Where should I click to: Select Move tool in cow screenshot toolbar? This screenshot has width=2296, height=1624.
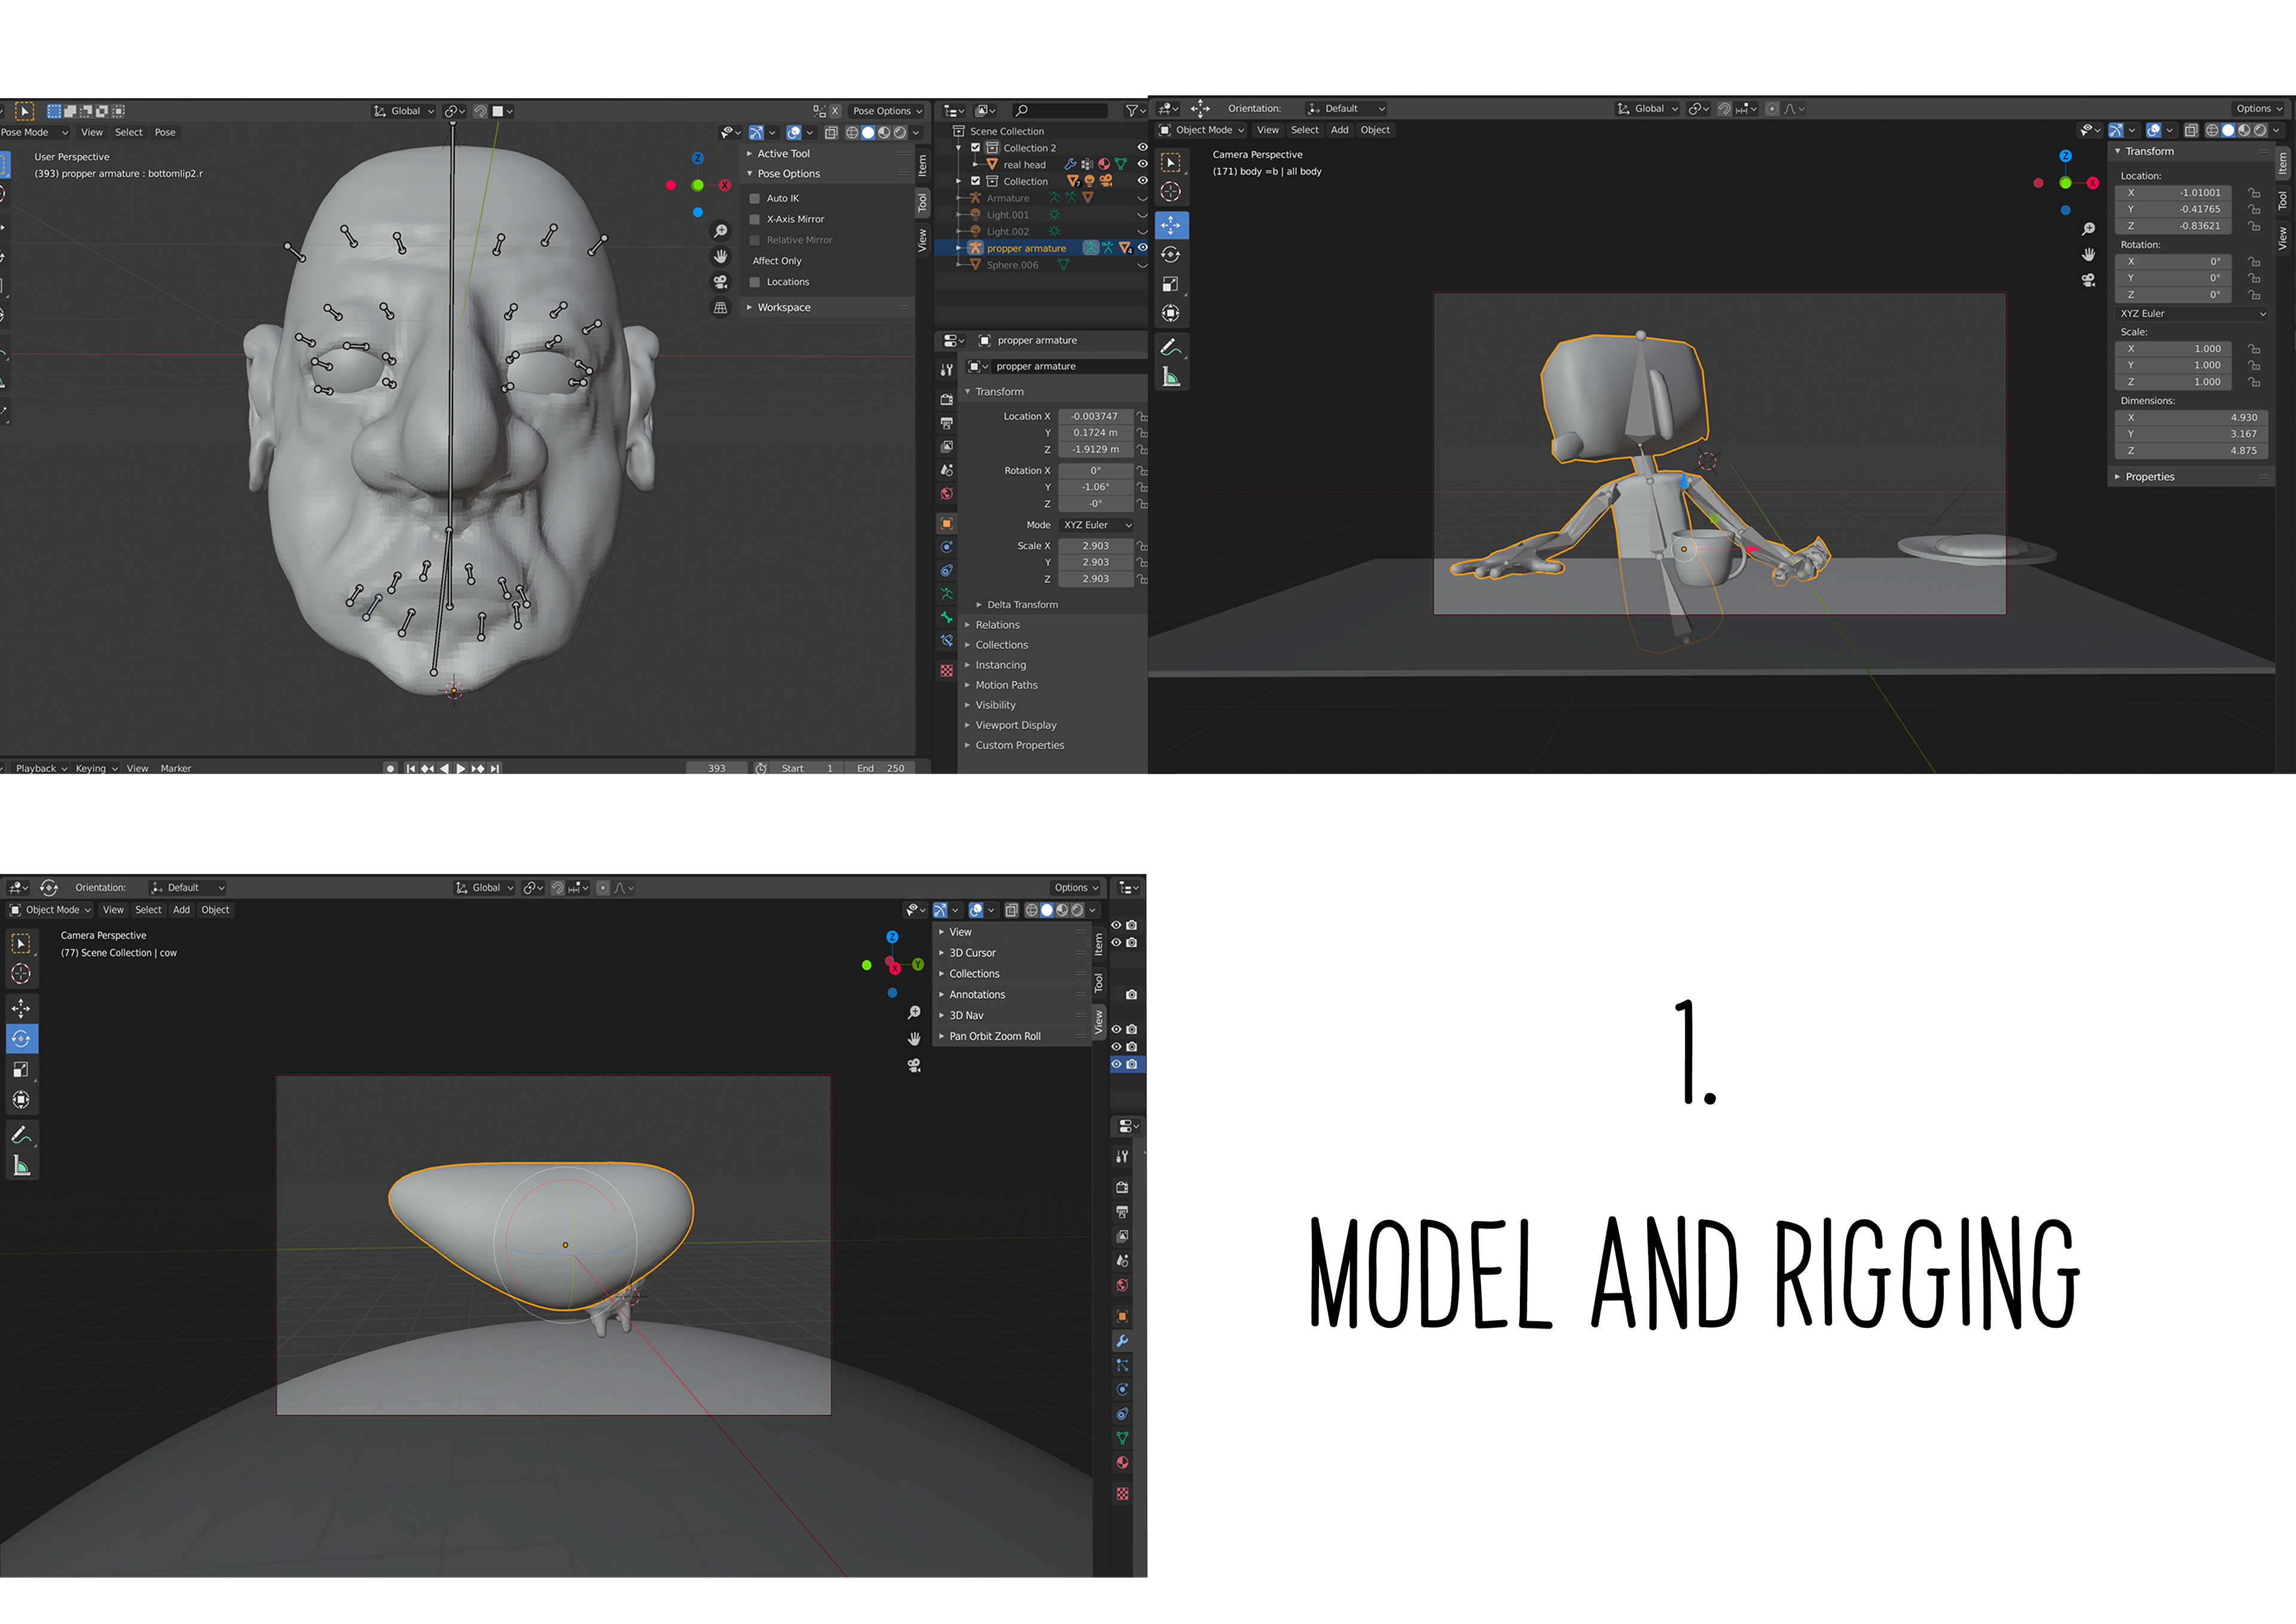[21, 1008]
